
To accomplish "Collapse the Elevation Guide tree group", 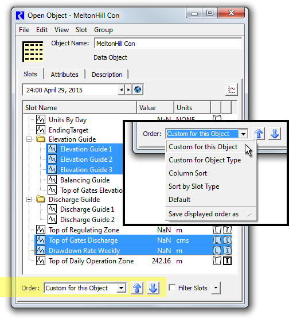I will pos(29,139).
